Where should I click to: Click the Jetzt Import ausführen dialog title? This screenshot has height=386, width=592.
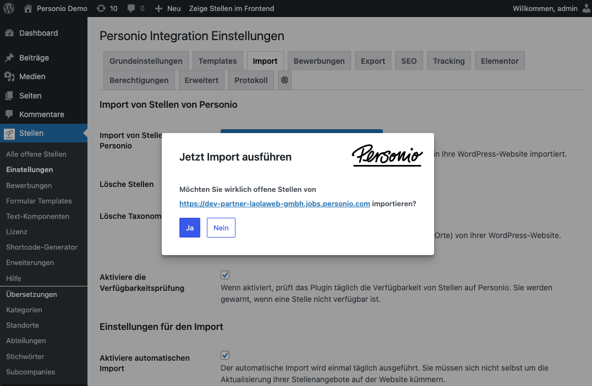click(235, 157)
